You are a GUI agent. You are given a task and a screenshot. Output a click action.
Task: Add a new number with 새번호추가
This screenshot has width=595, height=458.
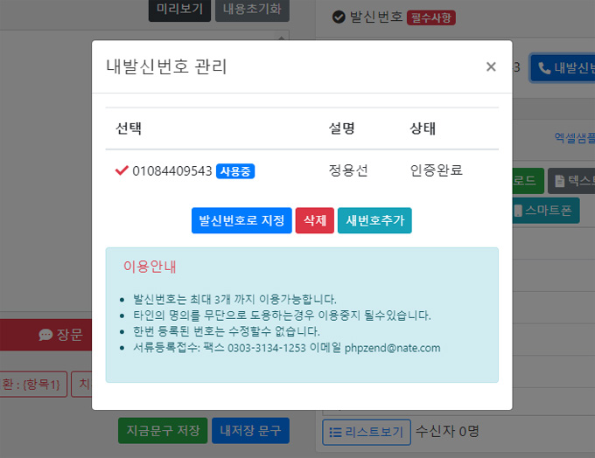(374, 221)
